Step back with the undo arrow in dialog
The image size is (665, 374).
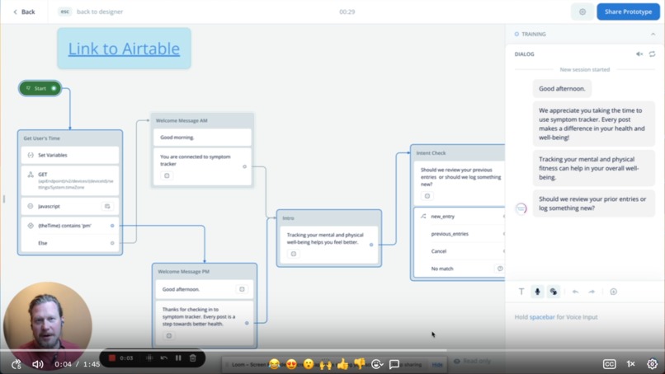[576, 292]
